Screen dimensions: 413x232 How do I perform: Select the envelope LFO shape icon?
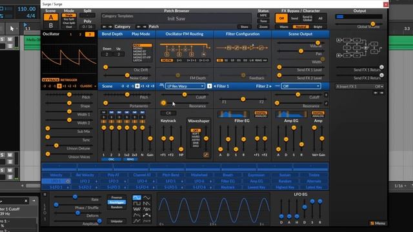tap(136, 215)
